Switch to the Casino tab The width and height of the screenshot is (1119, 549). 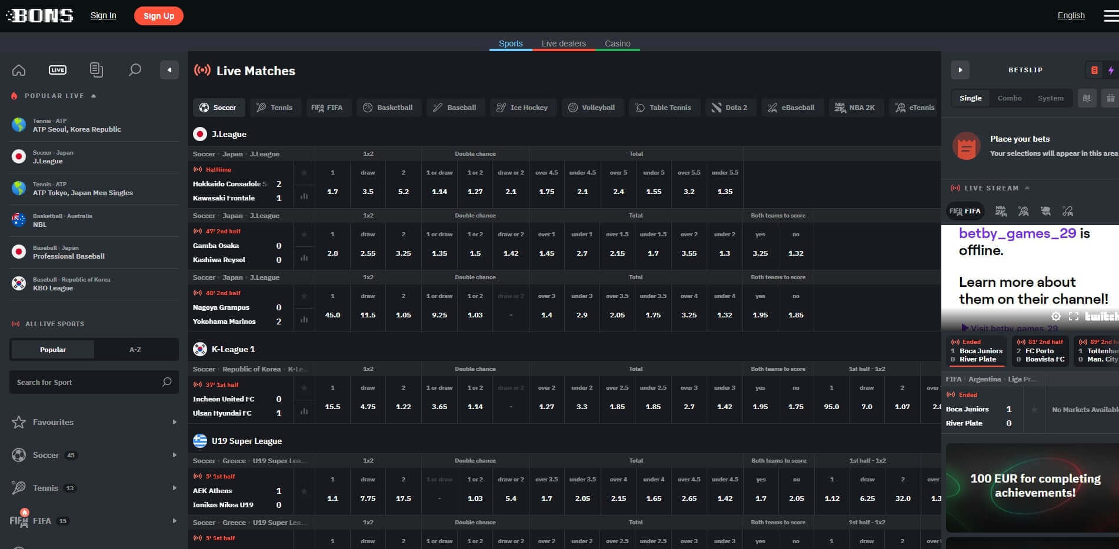(617, 43)
